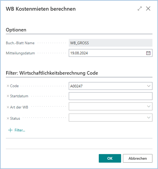
Task: Close the WB Kostenmieten berechnen dialog
Action: click(x=148, y=9)
